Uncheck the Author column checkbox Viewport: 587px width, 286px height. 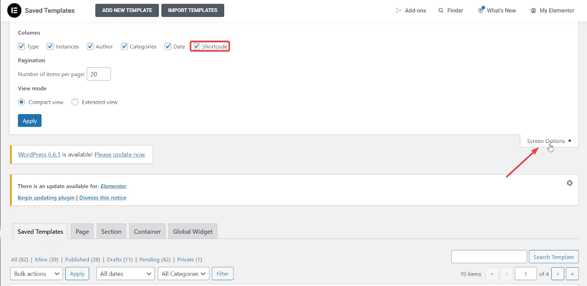coord(90,46)
